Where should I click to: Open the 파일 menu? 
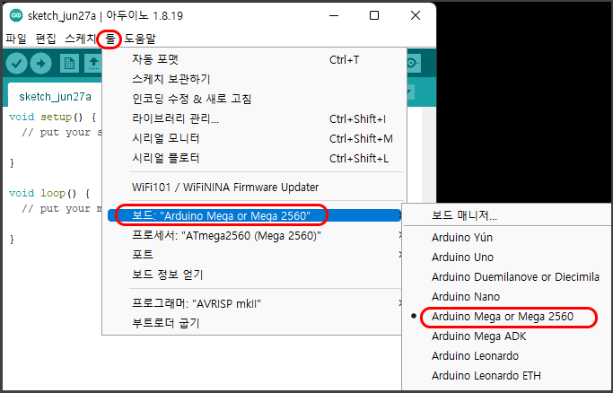[16, 39]
